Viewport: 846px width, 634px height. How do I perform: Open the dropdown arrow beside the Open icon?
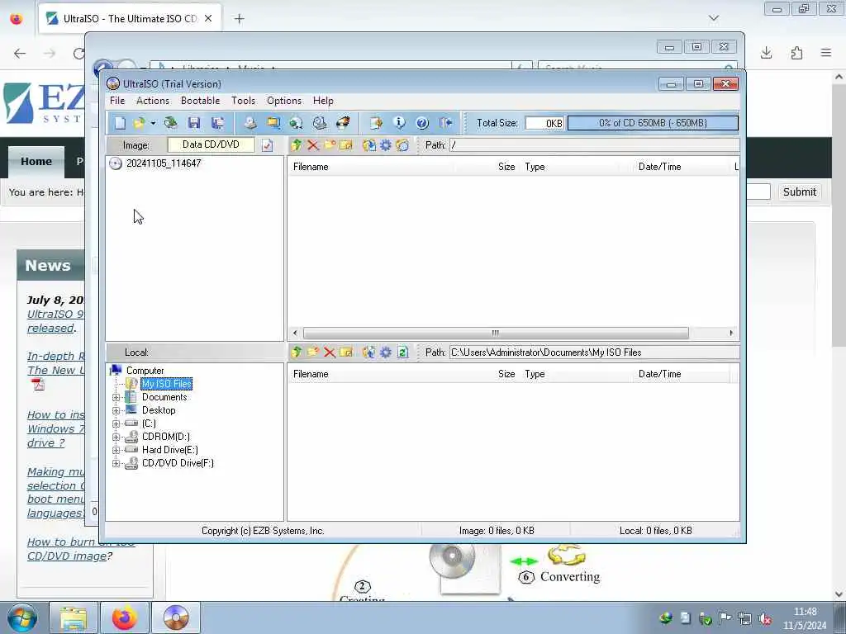point(153,124)
